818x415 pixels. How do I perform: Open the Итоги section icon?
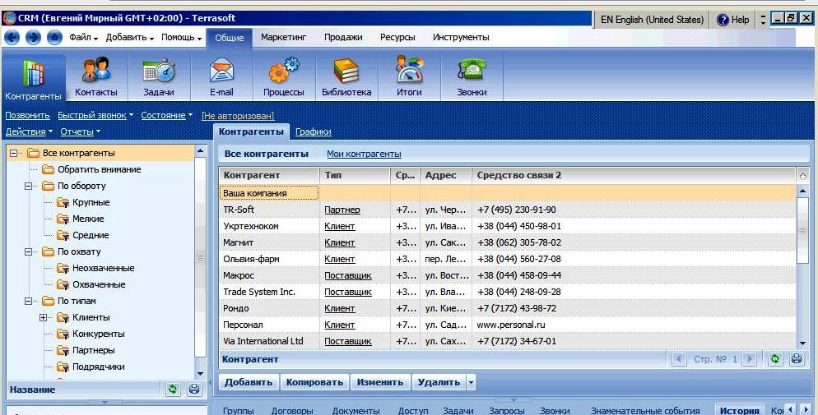point(409,77)
